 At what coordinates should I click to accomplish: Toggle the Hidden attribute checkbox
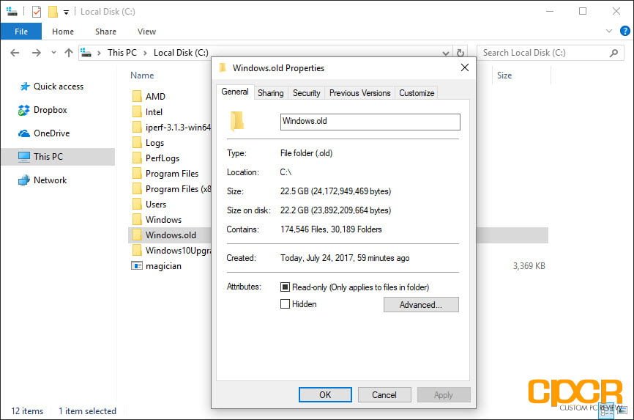(285, 303)
